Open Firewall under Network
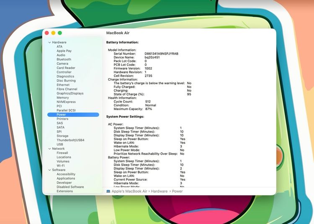Viewport: 314px width, 224px height. [x=62, y=153]
